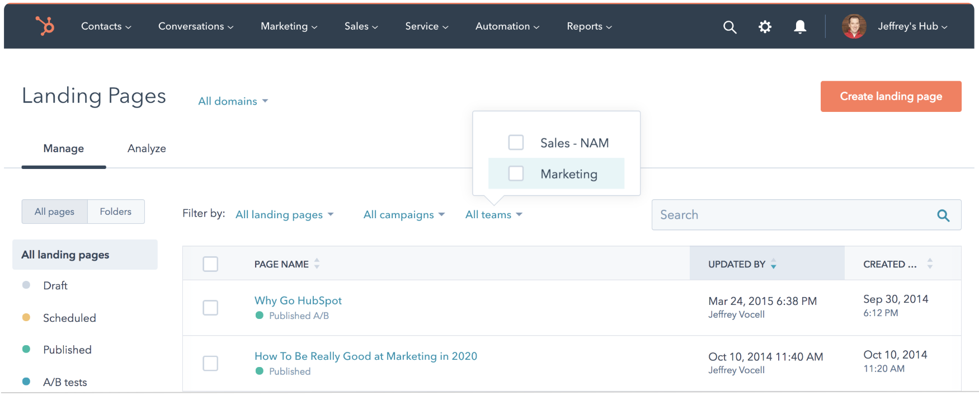The height and width of the screenshot is (395, 979).
Task: Open the Sales navigation dropdown
Action: click(361, 26)
